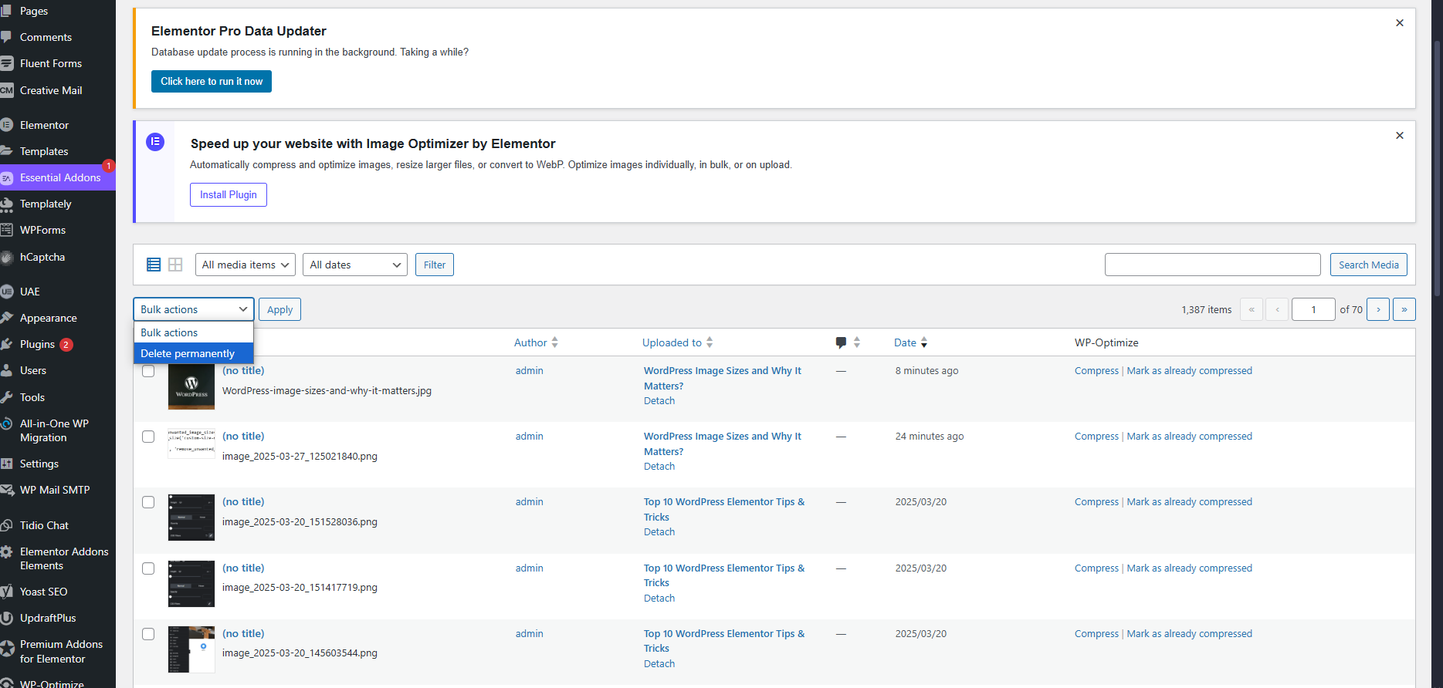Click the WP Mail SMTP envelope icon
This screenshot has width=1443, height=688.
6,490
